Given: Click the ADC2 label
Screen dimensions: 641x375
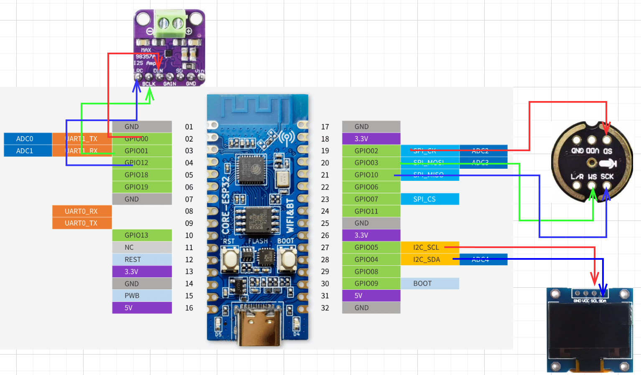Looking at the screenshot, I should point(483,151).
